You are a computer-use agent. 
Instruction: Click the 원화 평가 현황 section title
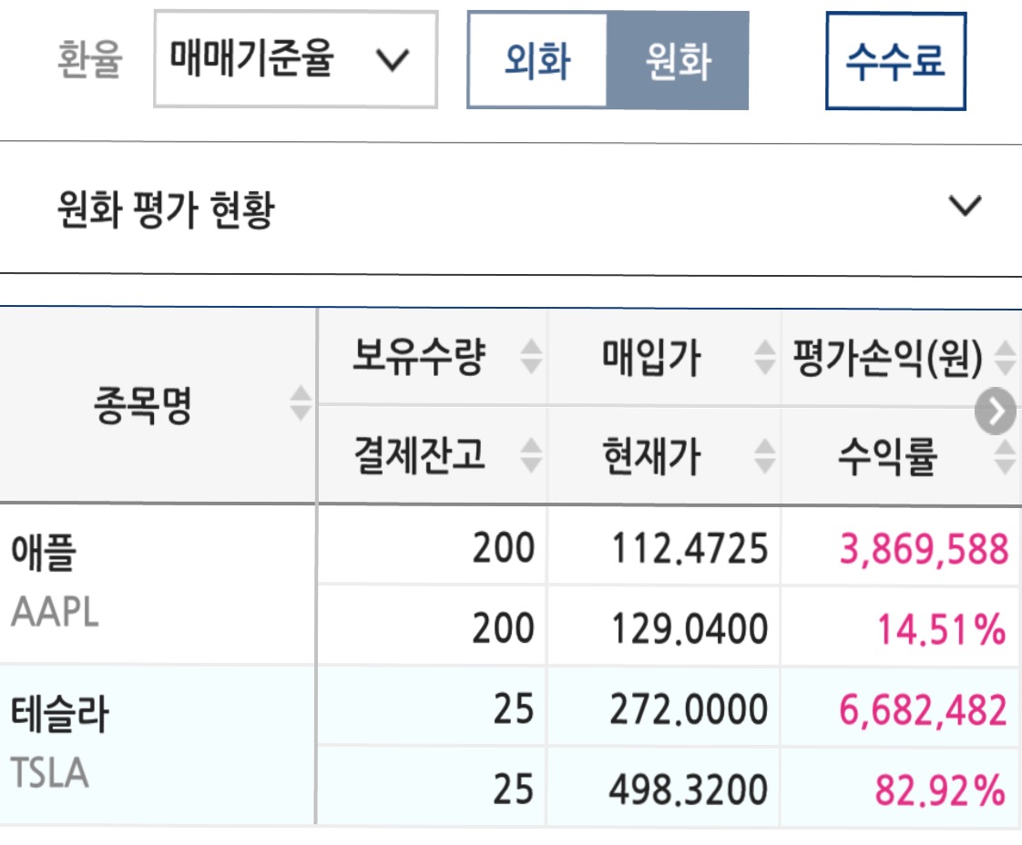pyautogui.click(x=166, y=209)
